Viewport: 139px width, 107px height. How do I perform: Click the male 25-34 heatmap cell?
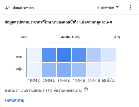[49, 55]
